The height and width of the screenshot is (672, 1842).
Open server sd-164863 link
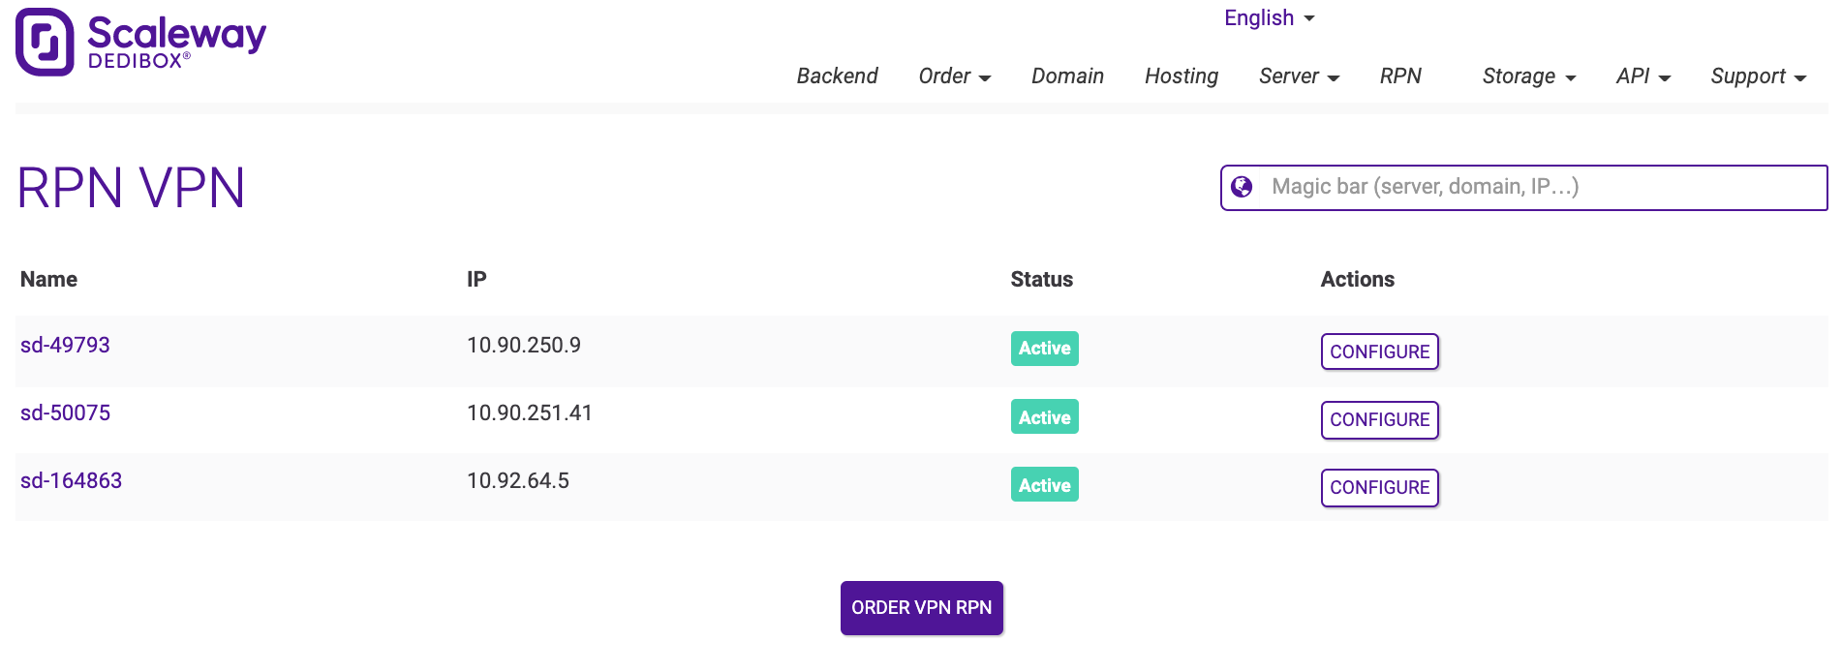(71, 481)
